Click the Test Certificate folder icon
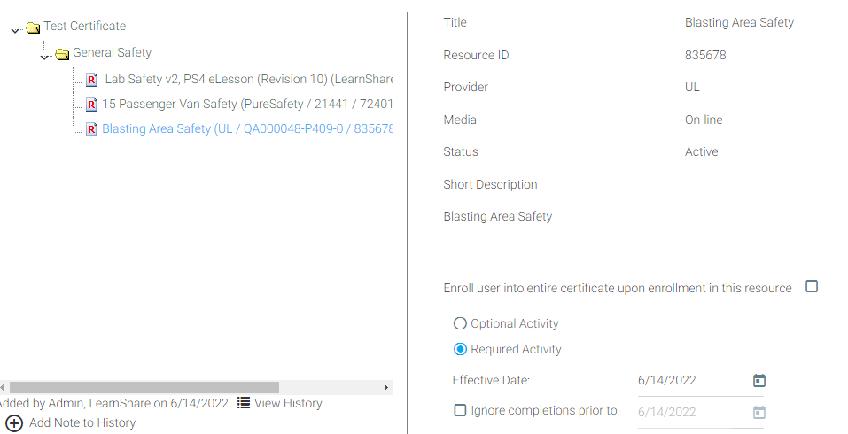Viewport: 848px width, 434px height. pos(34,27)
